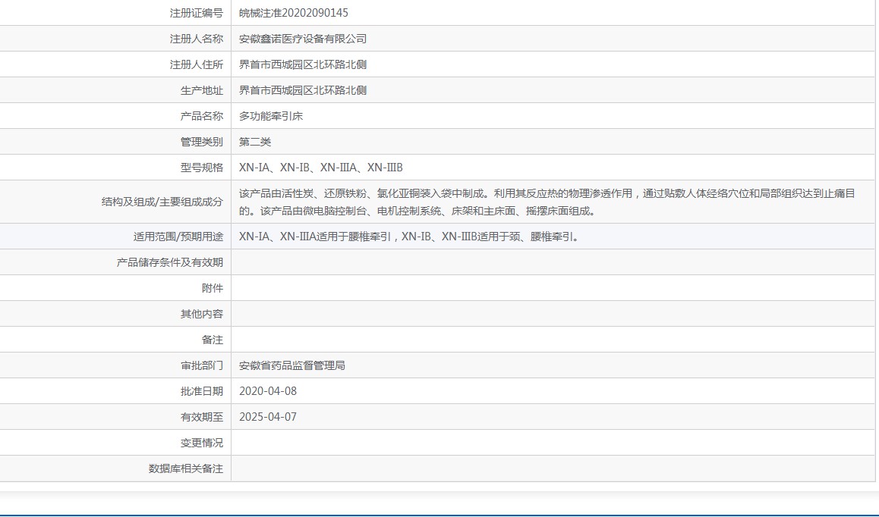Click the label 结构及组成/主要组成成分

[x=162, y=202]
